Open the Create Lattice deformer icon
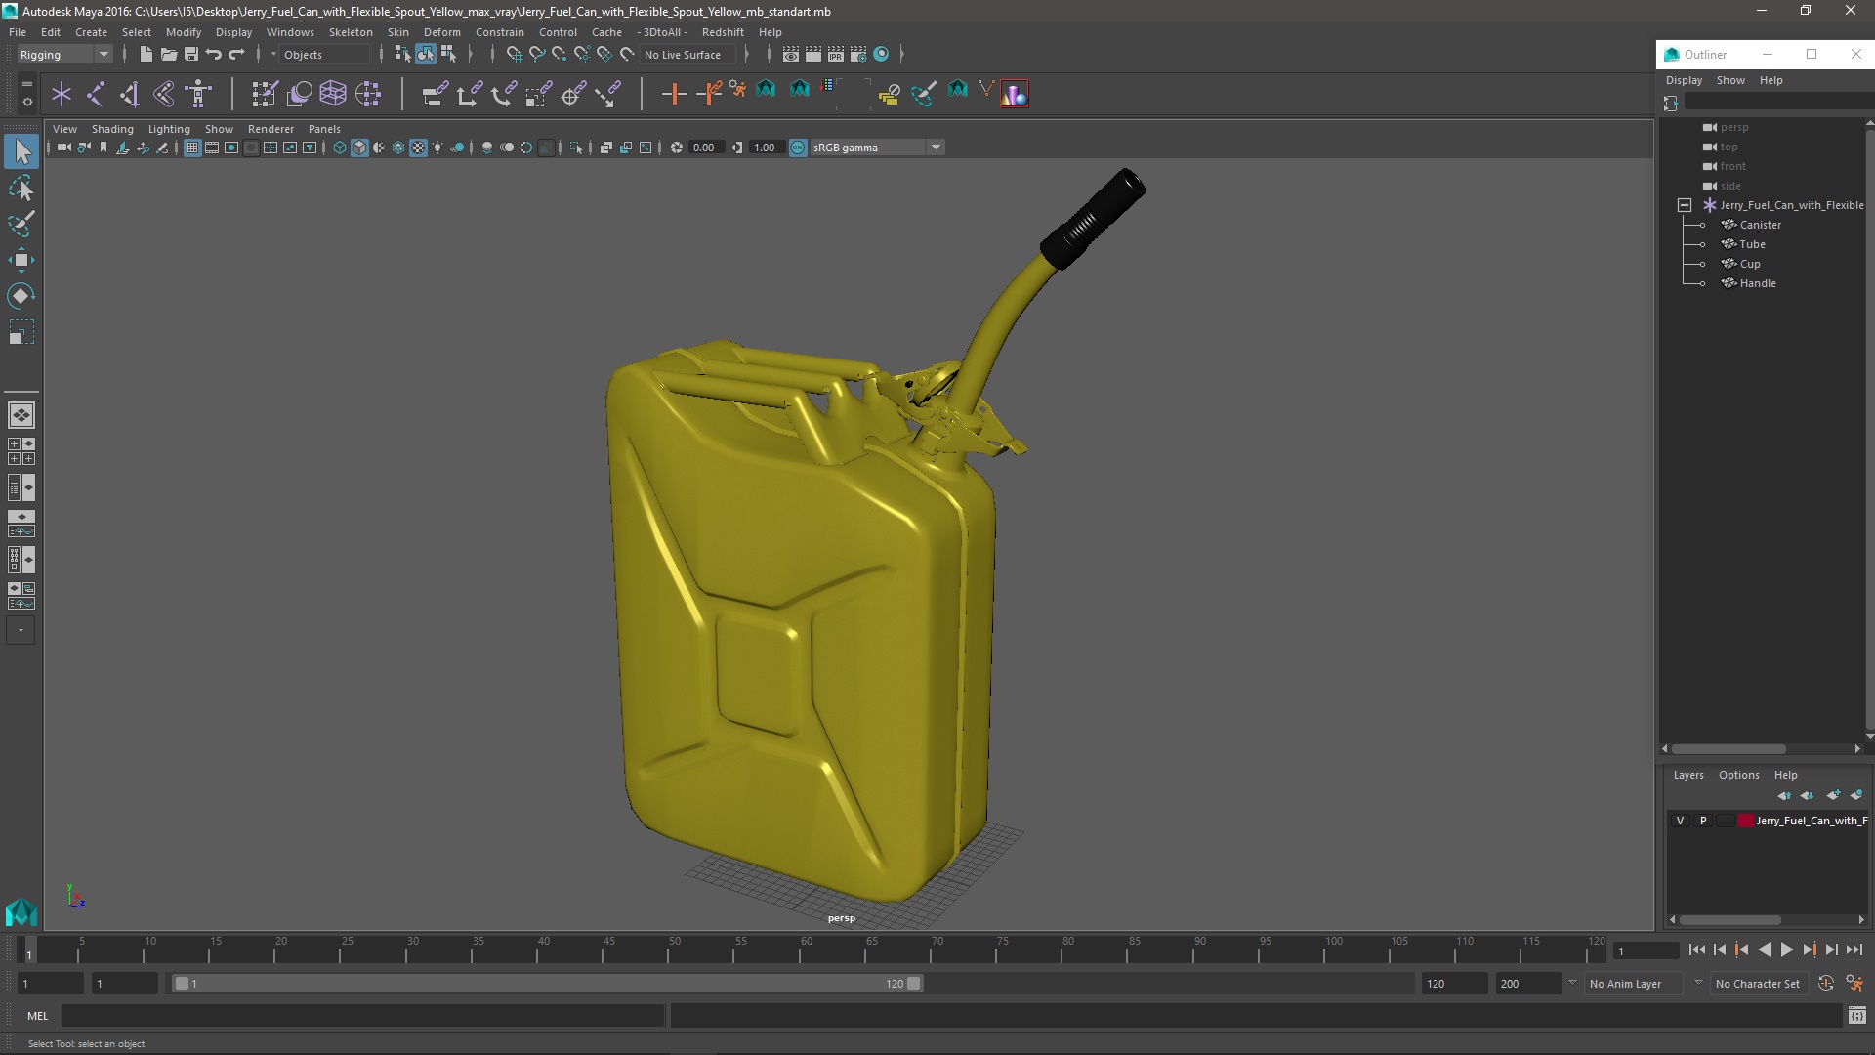Screen dimensions: 1875x1055 pos(333,94)
